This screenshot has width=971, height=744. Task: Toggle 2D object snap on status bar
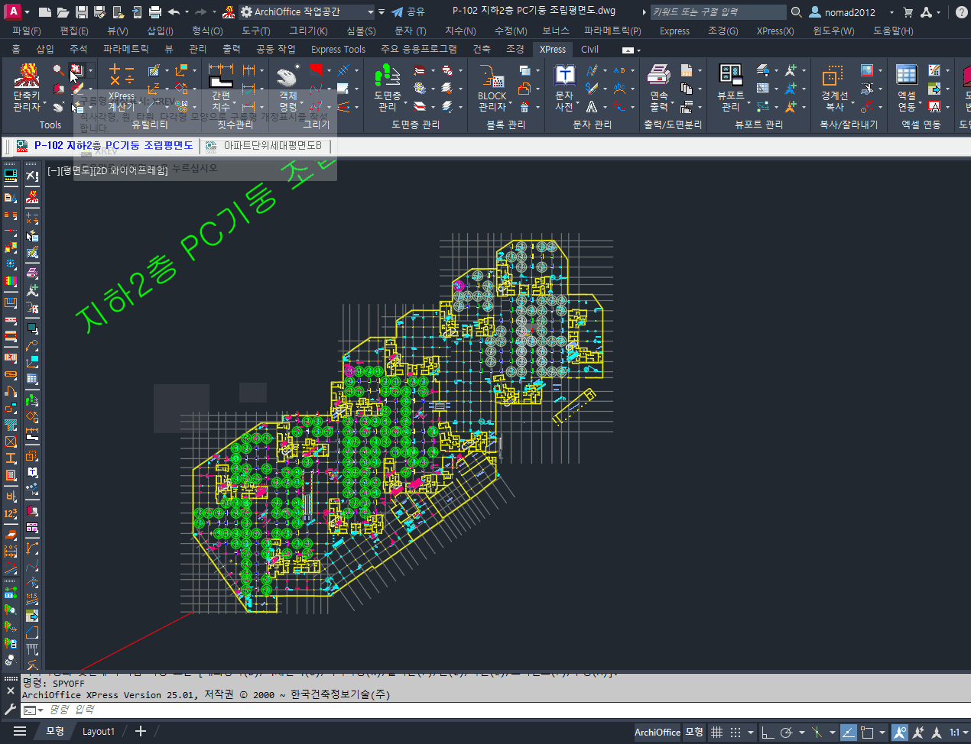pyautogui.click(x=867, y=732)
